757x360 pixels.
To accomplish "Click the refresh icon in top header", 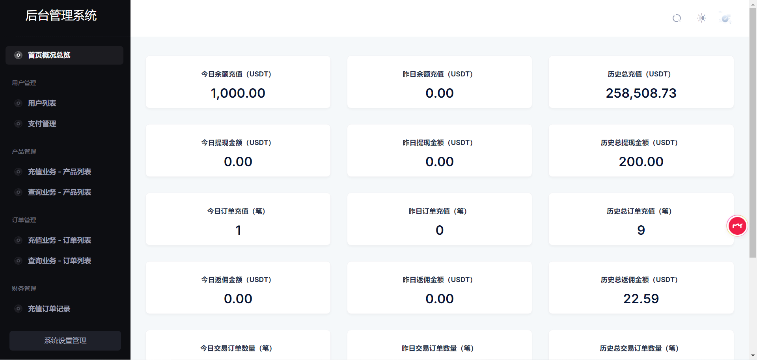I will [677, 18].
